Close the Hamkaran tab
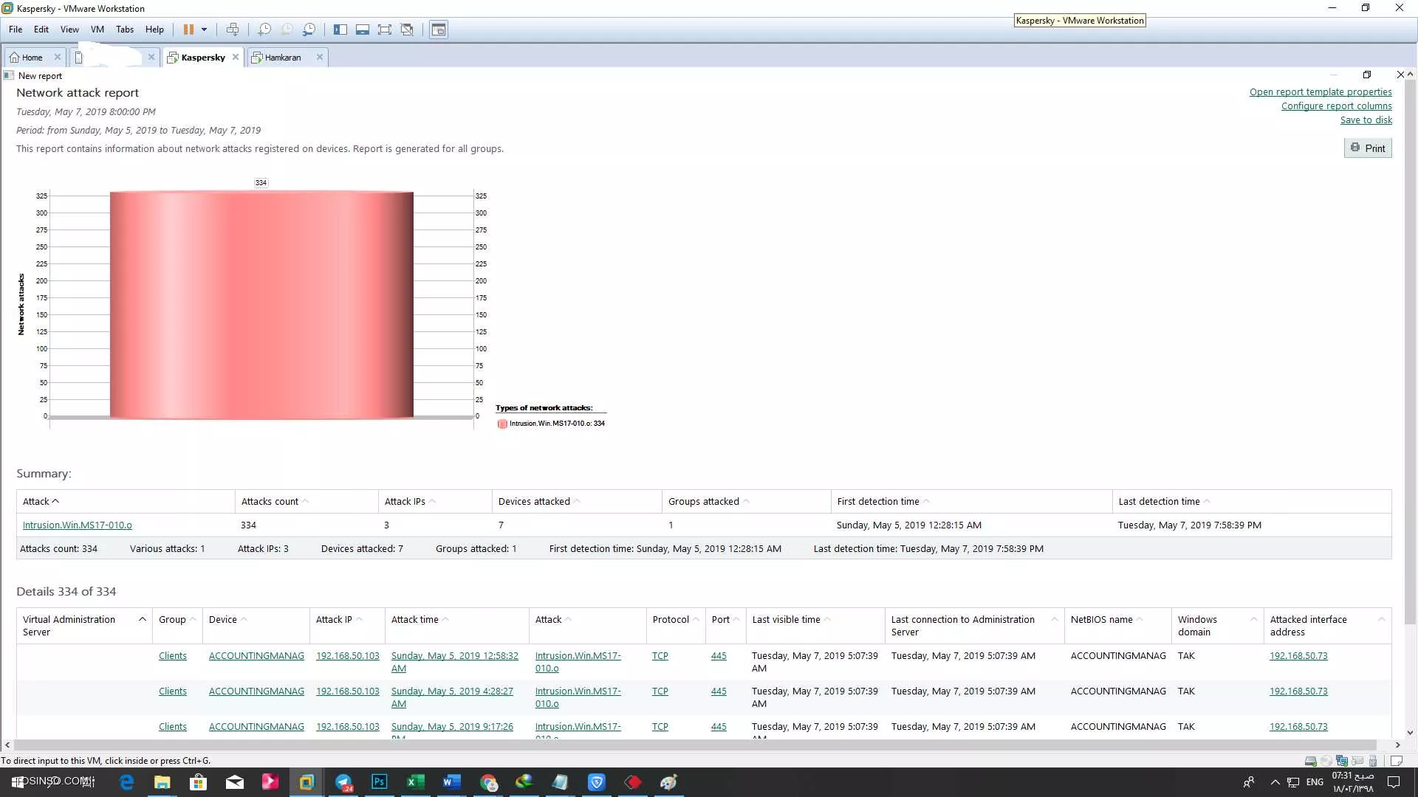The height and width of the screenshot is (797, 1418). pos(320,57)
